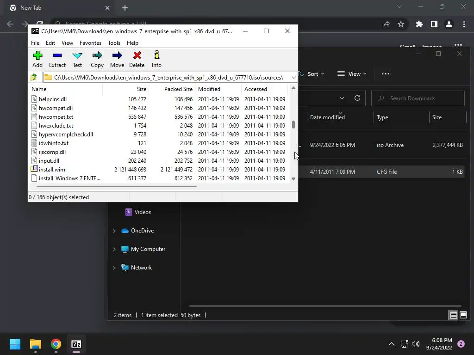Image resolution: width=474 pixels, height=355 pixels.
Task: Open Windows Start menu
Action: click(x=15, y=344)
